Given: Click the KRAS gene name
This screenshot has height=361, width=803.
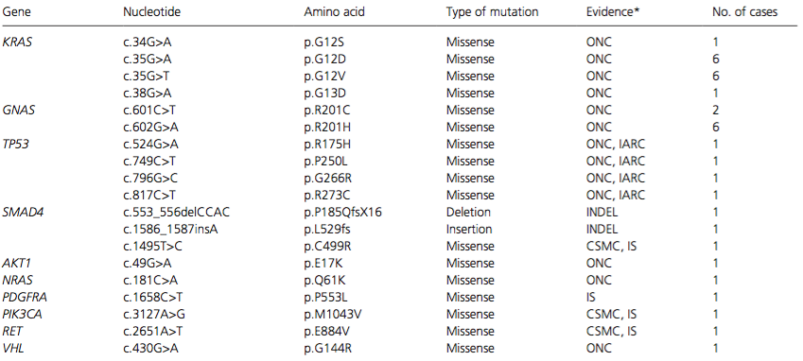Looking at the screenshot, I should pyautogui.click(x=18, y=42).
